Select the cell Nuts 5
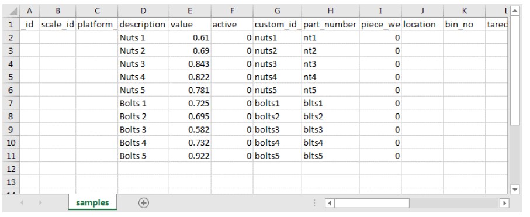530x217 pixels. (143, 90)
